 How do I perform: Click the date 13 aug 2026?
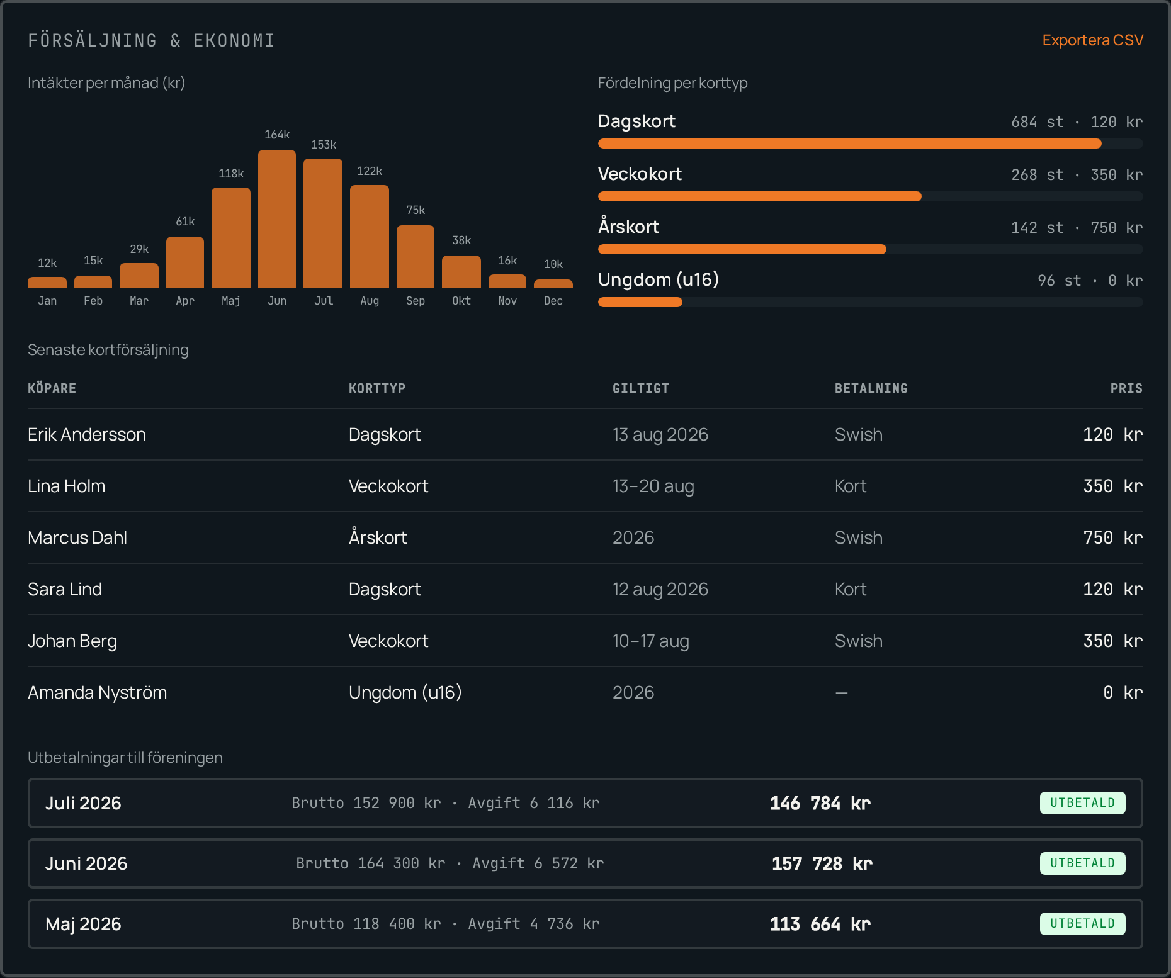660,434
